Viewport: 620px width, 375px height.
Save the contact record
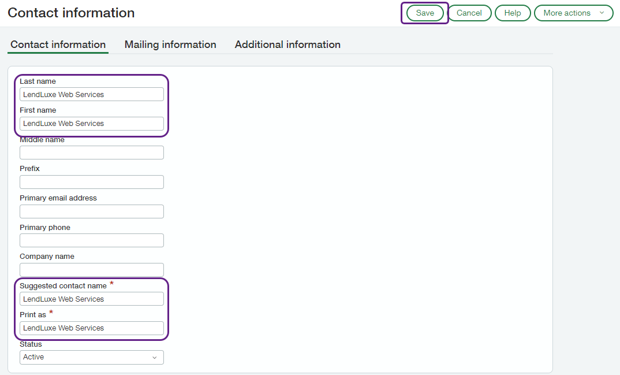(424, 13)
